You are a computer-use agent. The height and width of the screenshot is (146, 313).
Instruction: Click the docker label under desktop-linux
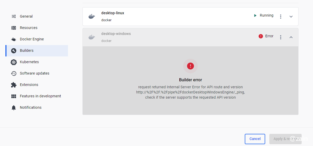click(106, 20)
